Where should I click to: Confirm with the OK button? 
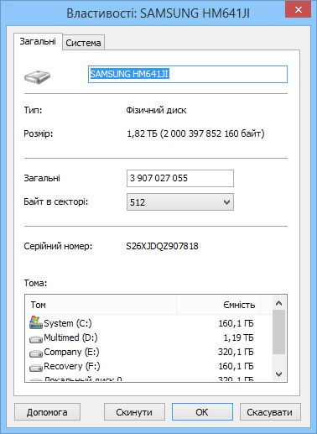click(x=202, y=412)
